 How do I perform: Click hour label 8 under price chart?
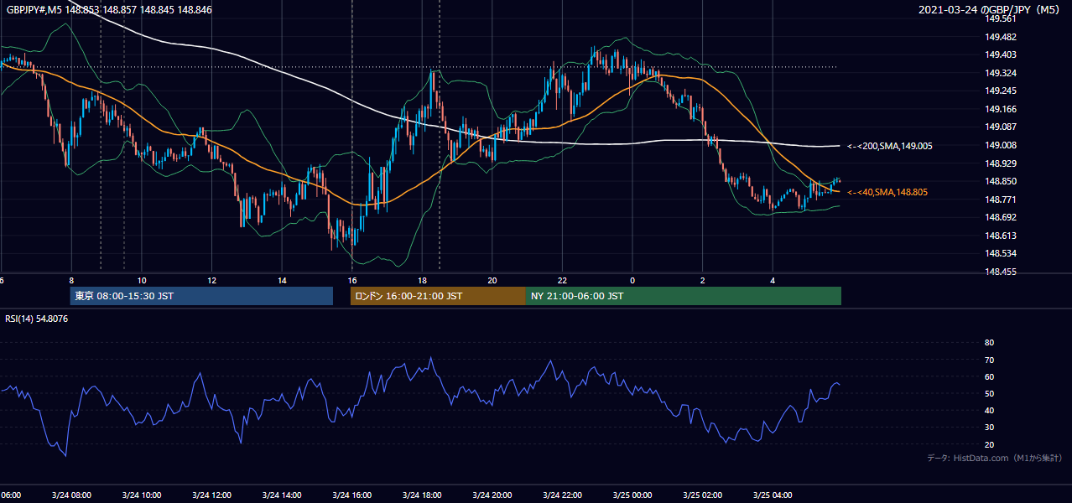71,281
